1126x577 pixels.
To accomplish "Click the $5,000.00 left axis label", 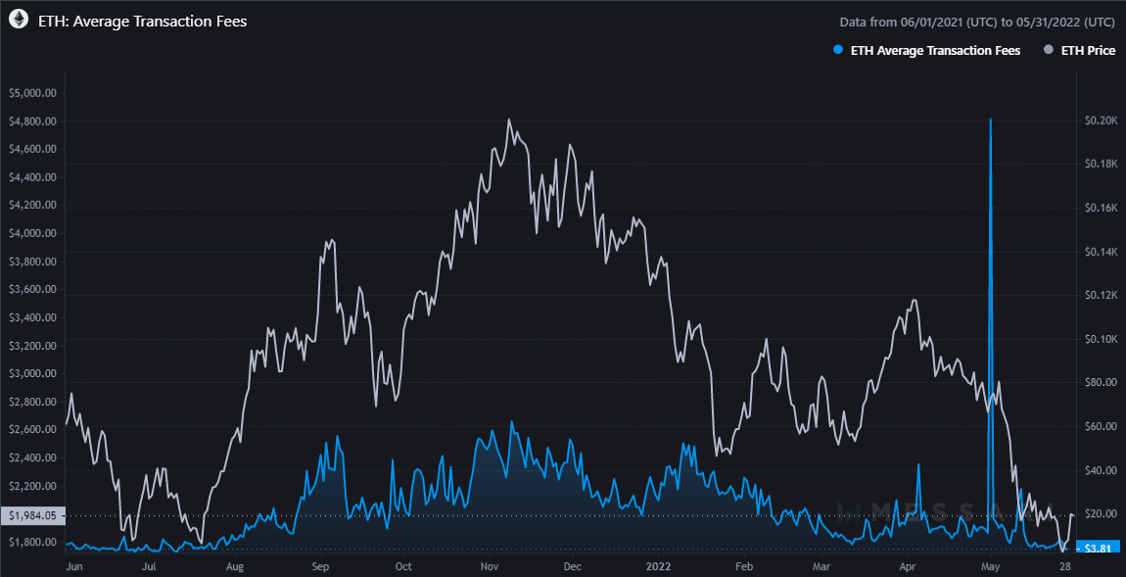I will point(33,93).
